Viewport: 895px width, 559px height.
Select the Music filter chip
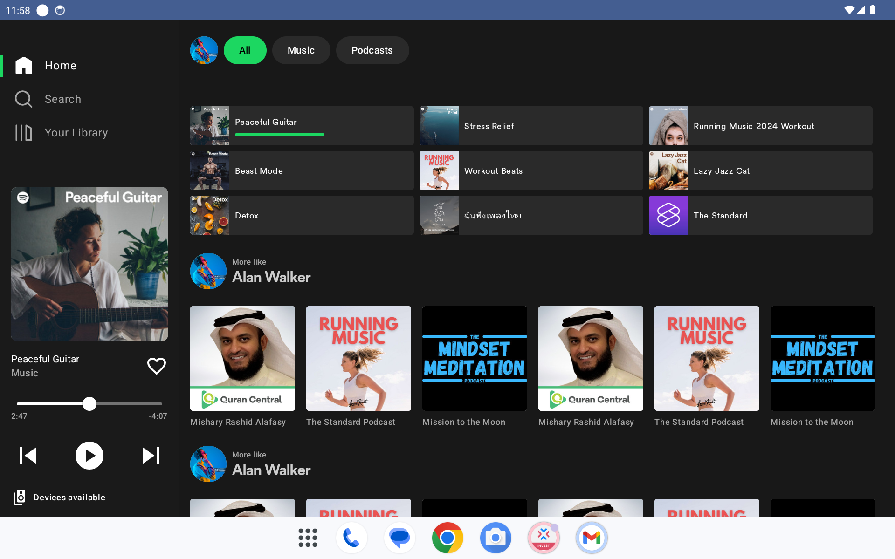tap(301, 50)
